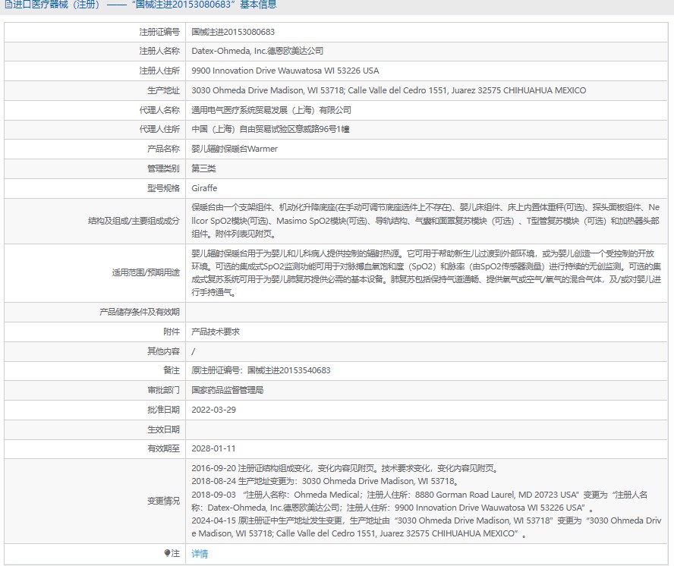Select 生产地址 value starting 3030 Ohmeda Drive

click(x=389, y=90)
